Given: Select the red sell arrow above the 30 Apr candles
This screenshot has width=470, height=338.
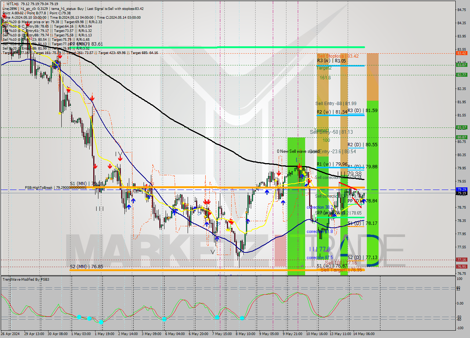Looking at the screenshot, I should coord(60,57).
